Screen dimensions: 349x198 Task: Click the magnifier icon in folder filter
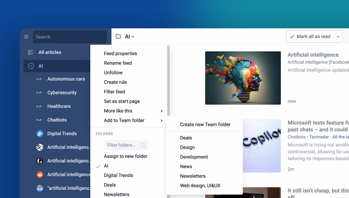(143, 145)
